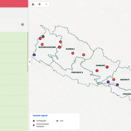131x131 pixels.
Task: Click the download icon in map toolbar
Action: (33, 4)
